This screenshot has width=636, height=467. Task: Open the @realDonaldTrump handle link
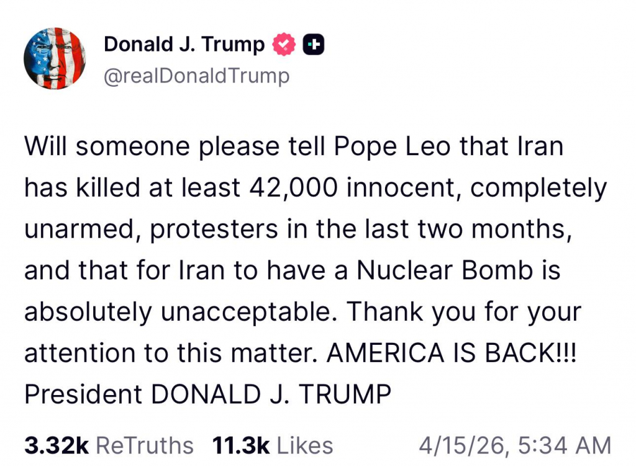click(196, 76)
